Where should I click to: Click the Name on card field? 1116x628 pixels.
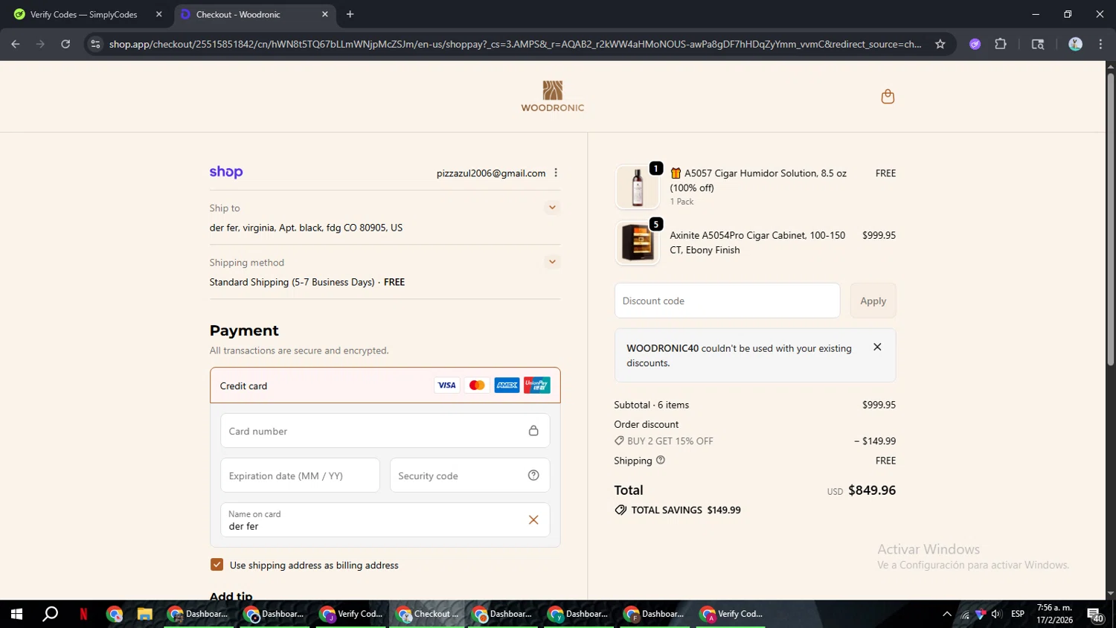pos(385,520)
